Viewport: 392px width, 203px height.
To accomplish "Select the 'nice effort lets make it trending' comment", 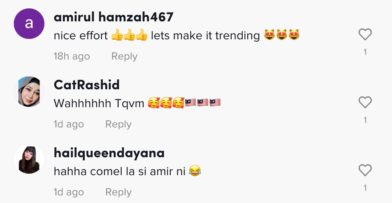I will [176, 35].
